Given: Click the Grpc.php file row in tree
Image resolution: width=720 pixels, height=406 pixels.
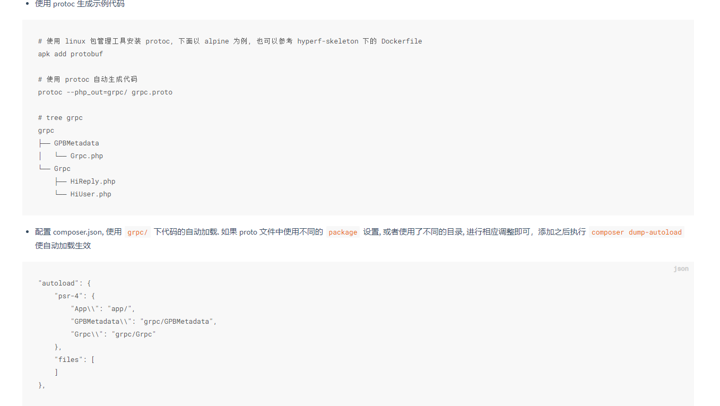Looking at the screenshot, I should coord(71,156).
